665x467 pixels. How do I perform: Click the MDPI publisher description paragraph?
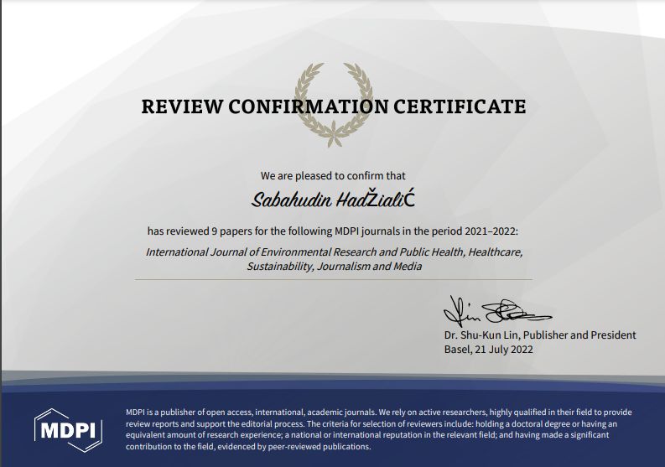tap(379, 429)
